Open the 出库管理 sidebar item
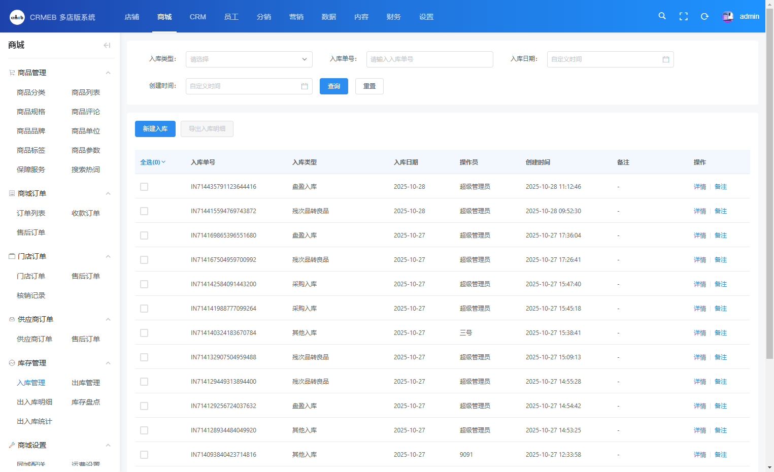Screen dimensions: 774x472 (x=86, y=383)
